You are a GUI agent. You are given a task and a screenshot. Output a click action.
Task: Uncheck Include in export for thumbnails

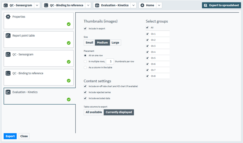85,29
